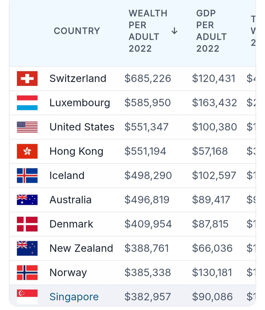Click the Switzerland flag icon
Viewport: 265px width, 310px height.
point(27,79)
